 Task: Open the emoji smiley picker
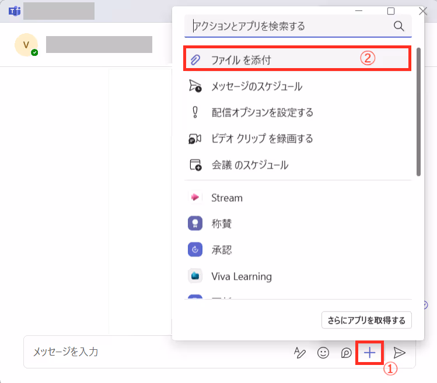point(323,353)
